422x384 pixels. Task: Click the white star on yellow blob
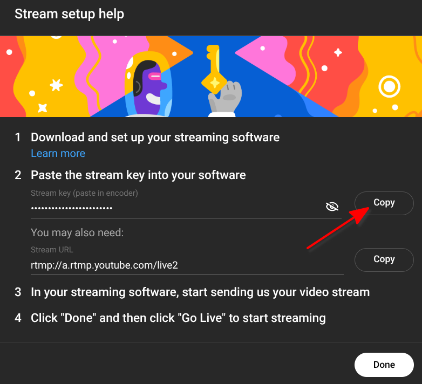(x=56, y=85)
